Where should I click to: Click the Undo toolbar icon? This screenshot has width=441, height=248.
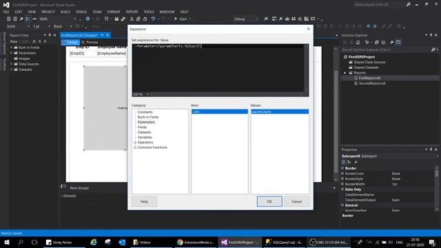tap(153, 19)
